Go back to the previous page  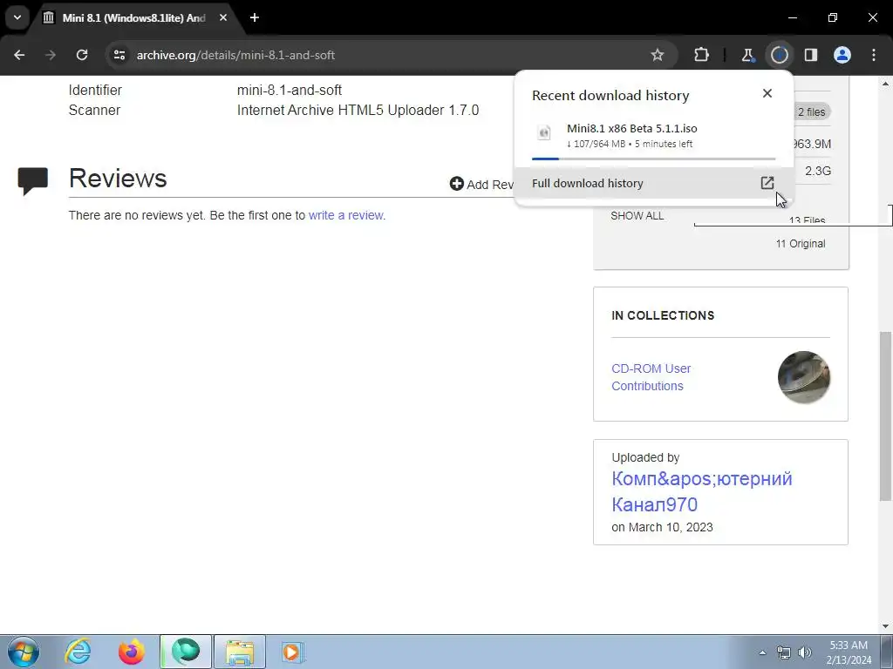tap(19, 55)
